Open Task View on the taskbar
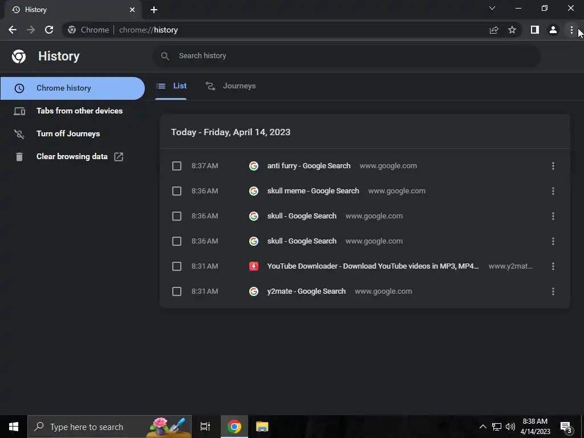 pos(205,427)
